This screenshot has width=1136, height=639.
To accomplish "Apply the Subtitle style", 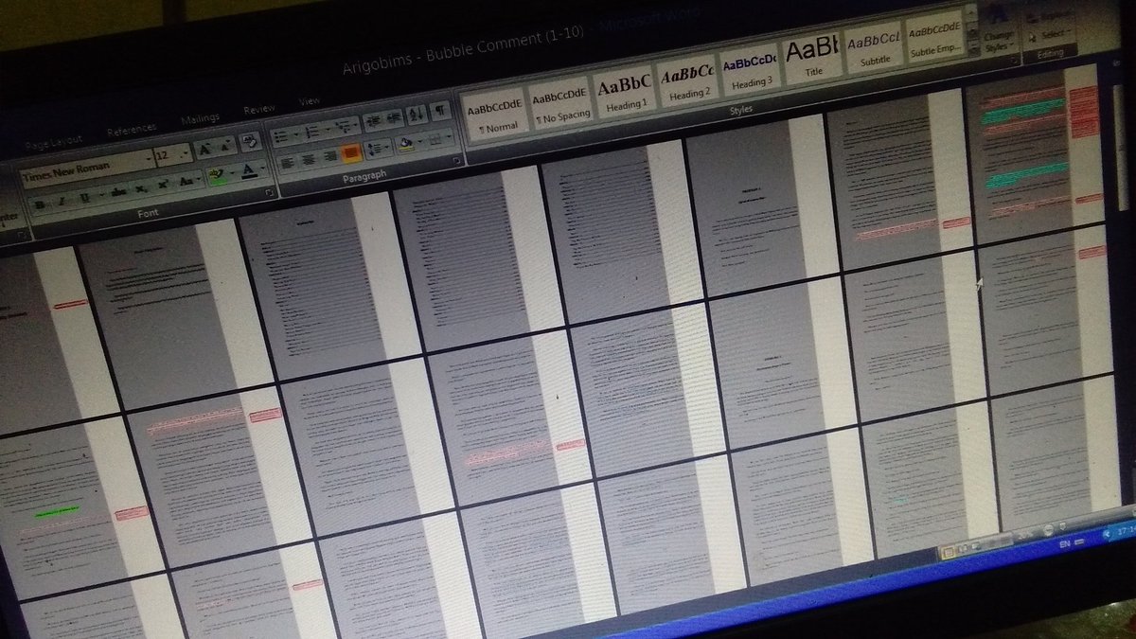I will 873,47.
